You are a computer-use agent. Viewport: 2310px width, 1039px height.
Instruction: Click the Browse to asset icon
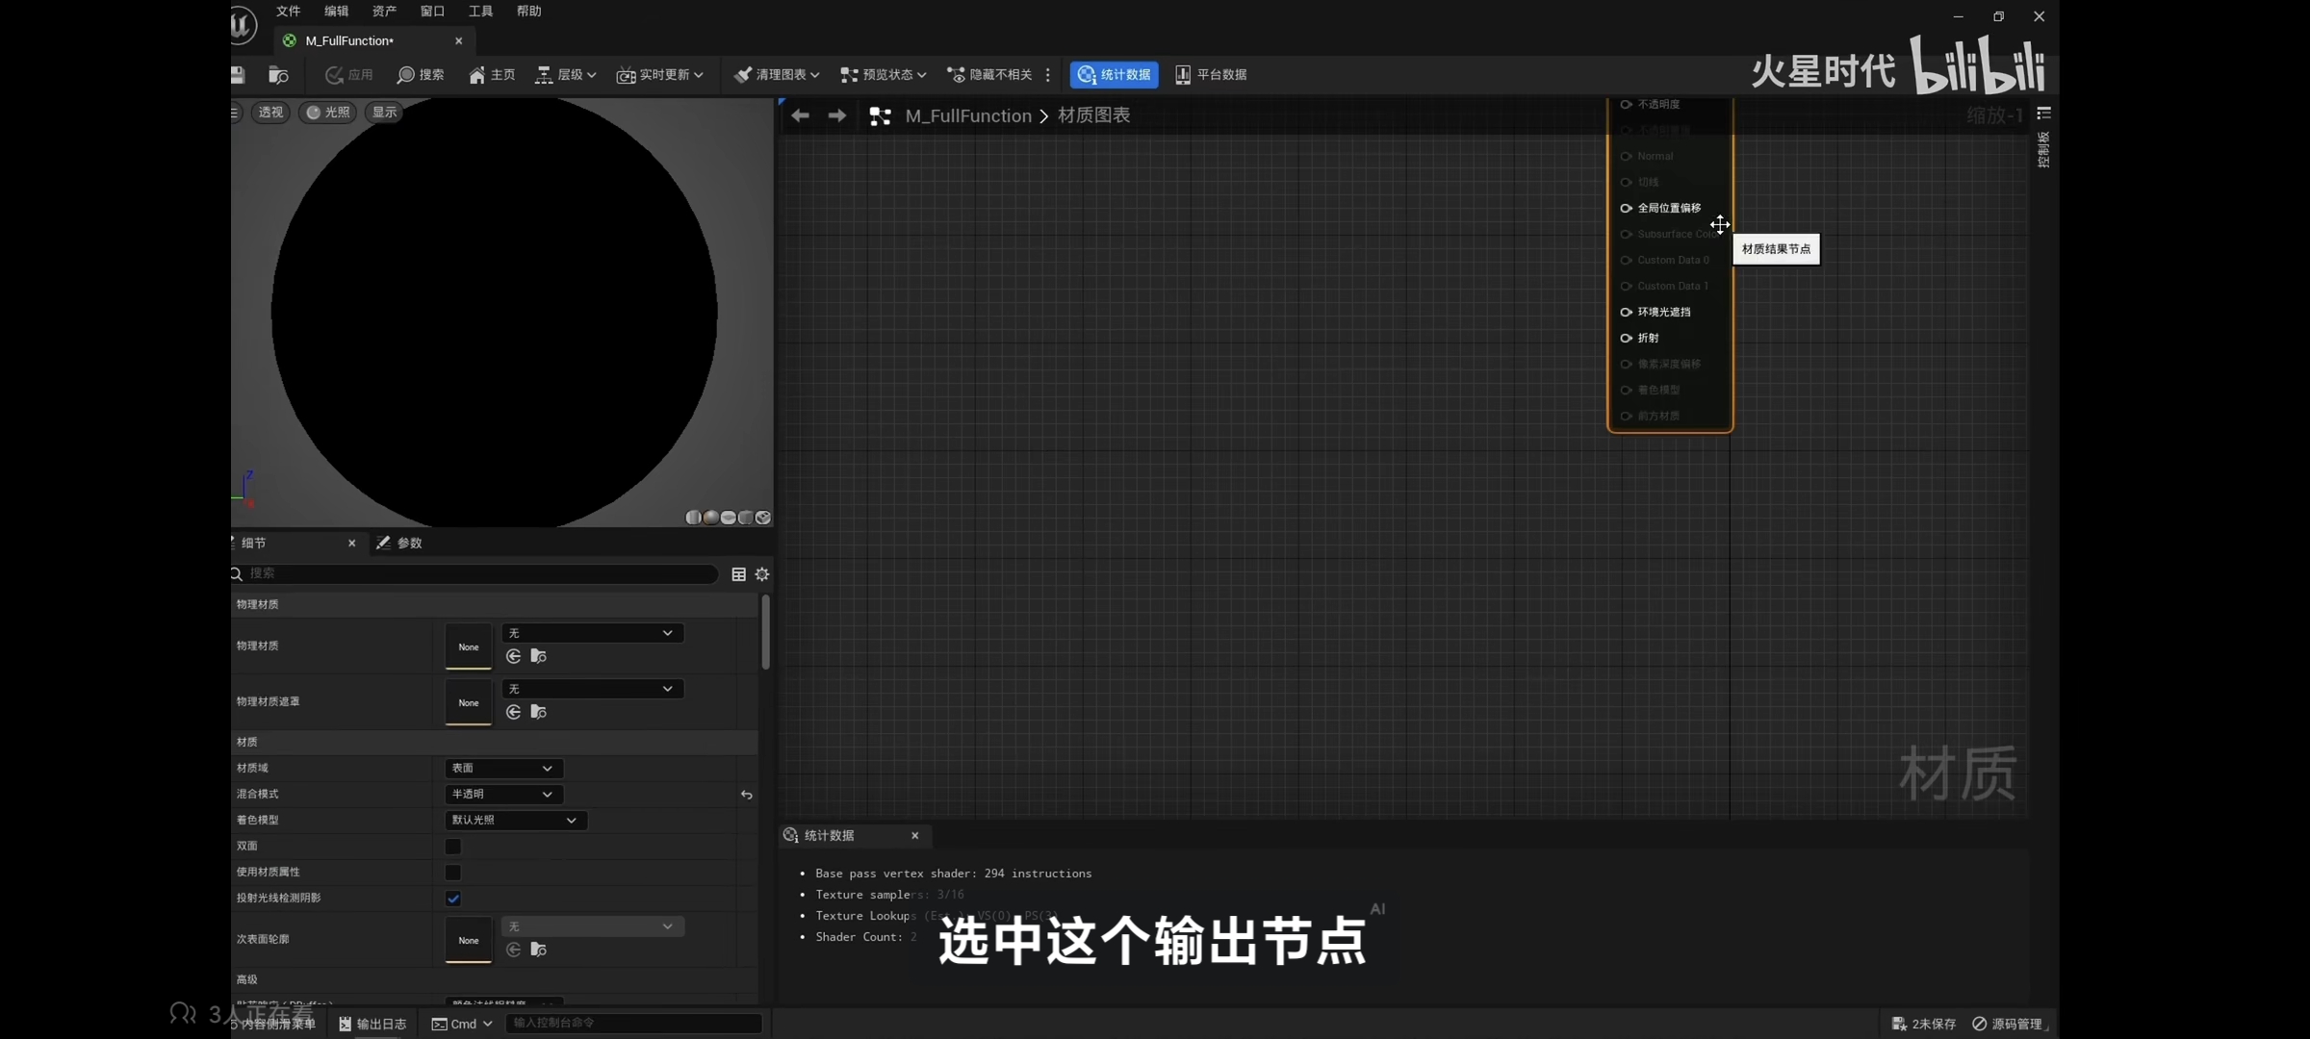tap(278, 75)
